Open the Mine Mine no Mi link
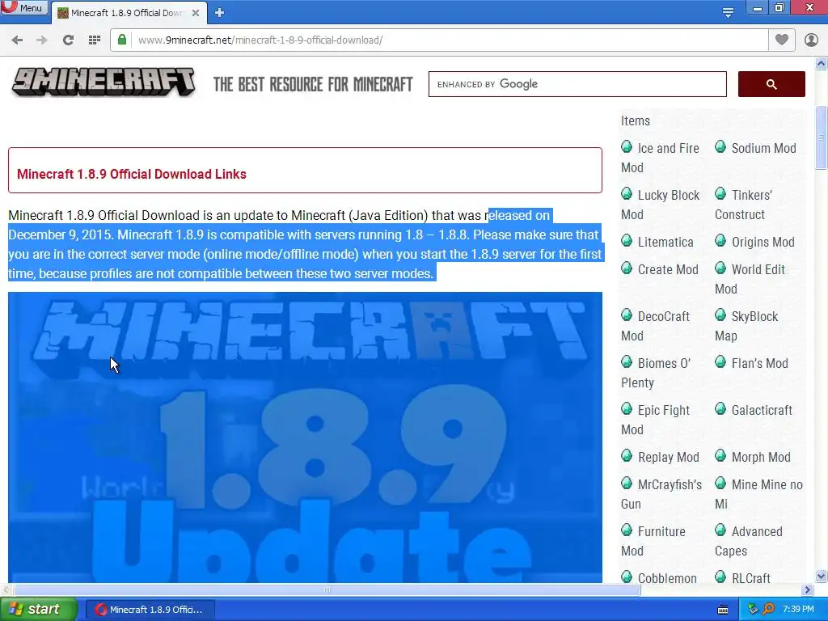The height and width of the screenshot is (621, 828). pyautogui.click(x=758, y=494)
